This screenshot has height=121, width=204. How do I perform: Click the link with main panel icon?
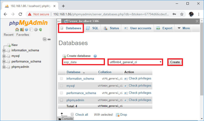(49, 39)
